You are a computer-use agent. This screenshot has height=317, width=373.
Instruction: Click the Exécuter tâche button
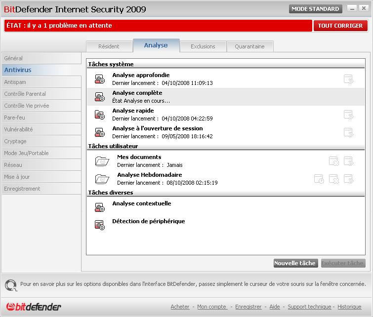coord(343,263)
